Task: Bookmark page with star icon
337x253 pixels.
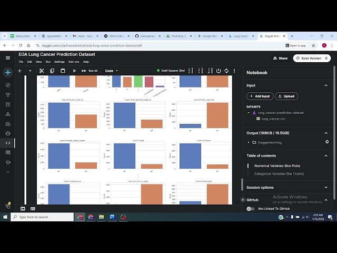Action: tap(313, 46)
